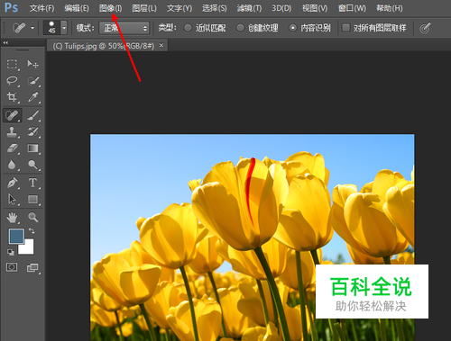
Task: Open the 图像(I) menu
Action: click(110, 8)
